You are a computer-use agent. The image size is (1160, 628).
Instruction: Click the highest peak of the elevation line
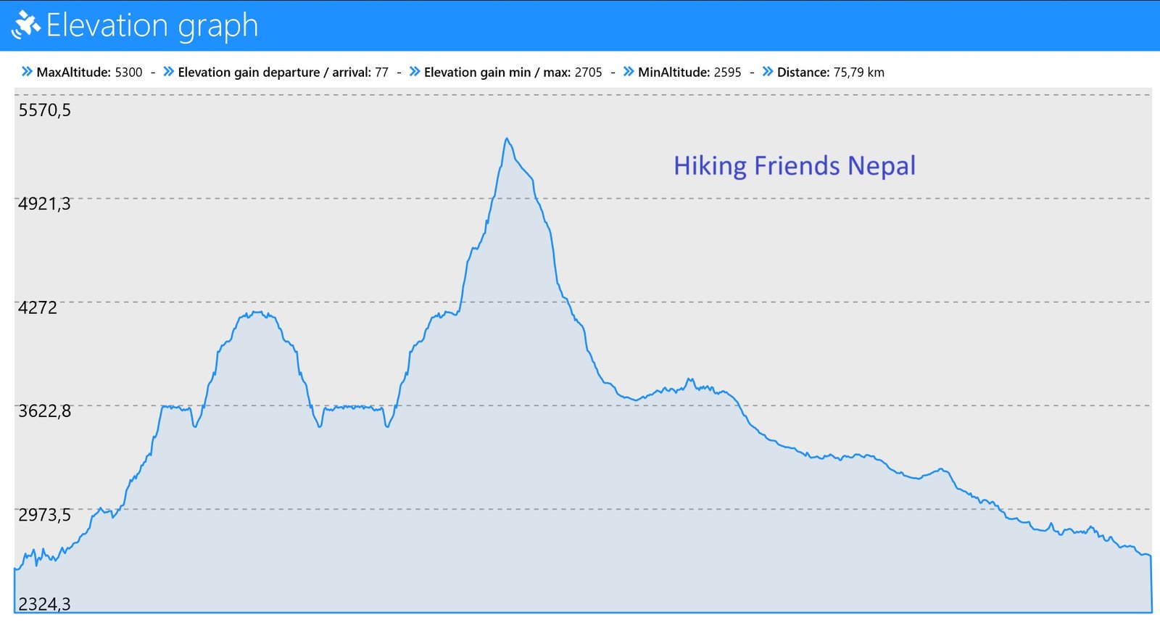coord(507,139)
